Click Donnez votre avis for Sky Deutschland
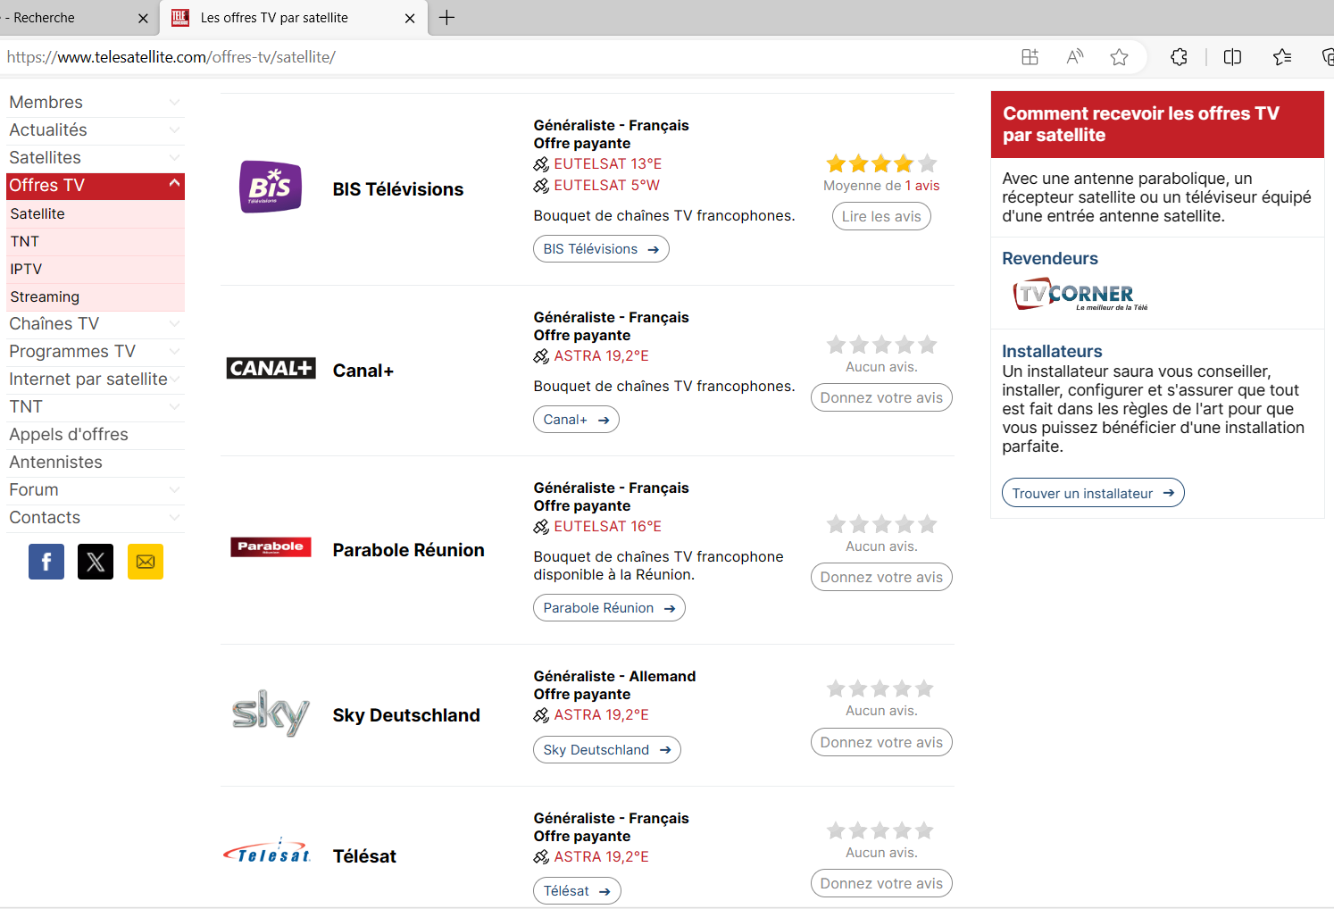 881,743
